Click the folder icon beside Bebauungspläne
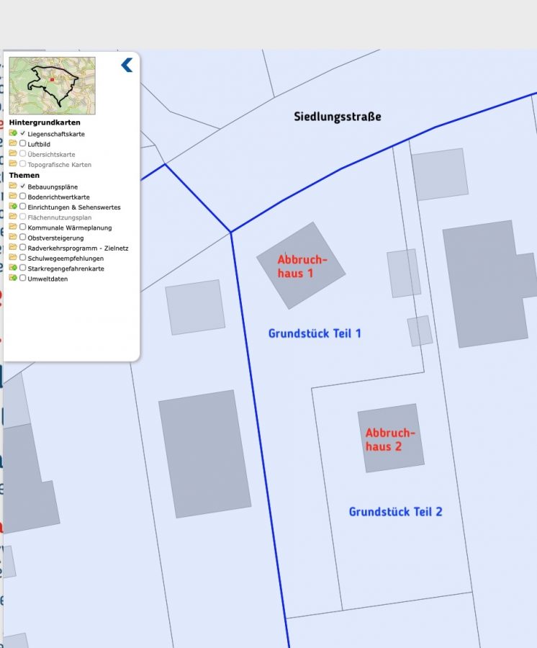 [x=13, y=186]
